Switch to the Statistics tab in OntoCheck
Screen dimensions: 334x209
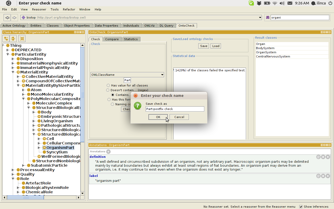131,39
